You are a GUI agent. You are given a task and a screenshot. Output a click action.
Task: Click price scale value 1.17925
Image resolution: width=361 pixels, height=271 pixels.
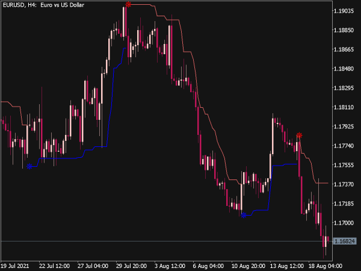click(344, 126)
